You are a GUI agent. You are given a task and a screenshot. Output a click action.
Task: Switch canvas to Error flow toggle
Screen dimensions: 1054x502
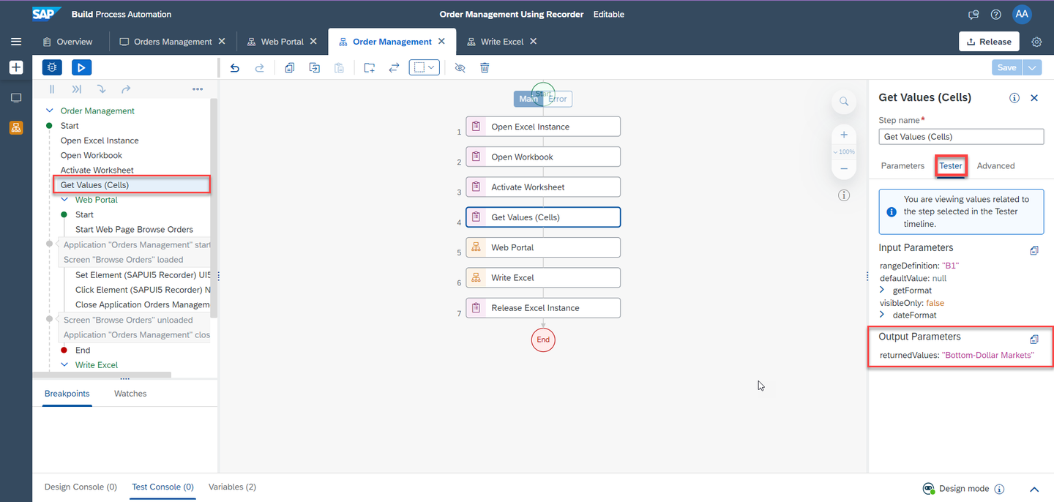point(558,99)
